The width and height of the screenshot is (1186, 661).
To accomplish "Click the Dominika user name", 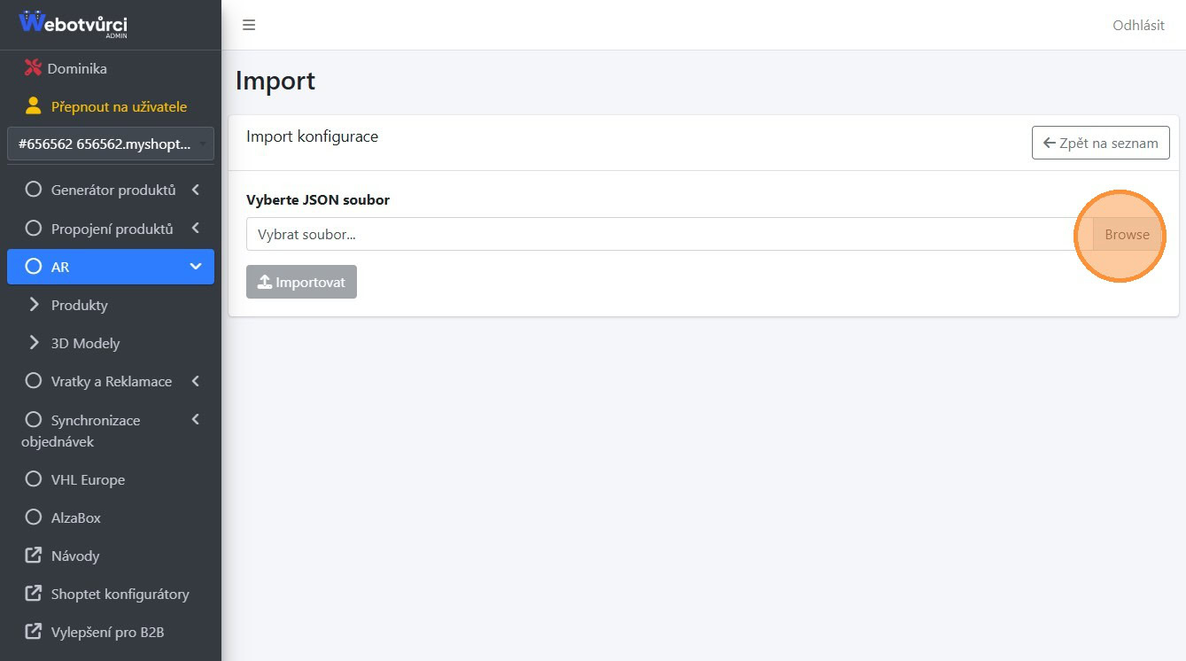I will 77,68.
